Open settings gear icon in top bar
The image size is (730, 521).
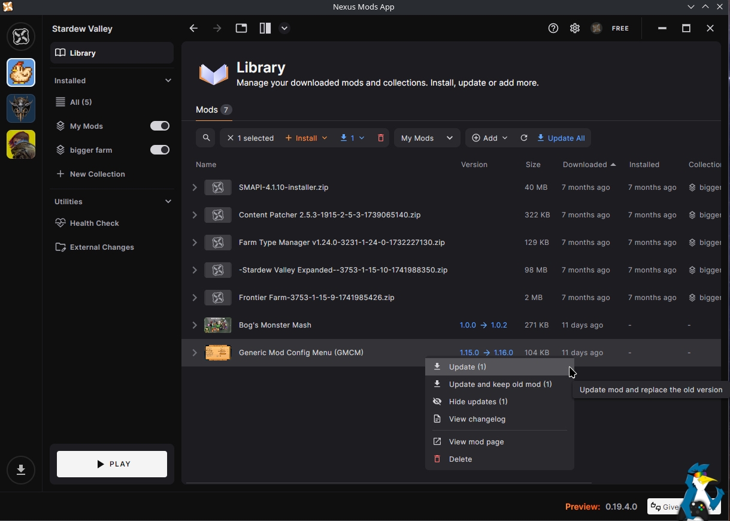(575, 28)
